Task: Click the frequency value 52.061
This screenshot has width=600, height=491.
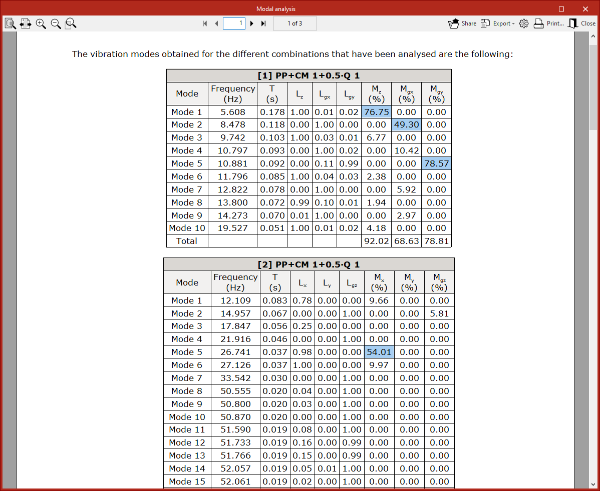Action: [236, 481]
